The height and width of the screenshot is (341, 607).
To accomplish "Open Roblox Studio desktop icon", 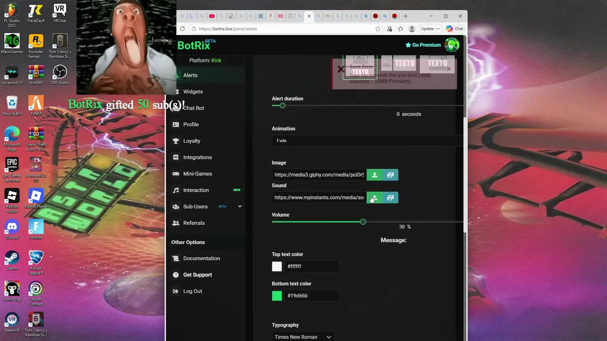I will 12,201.
